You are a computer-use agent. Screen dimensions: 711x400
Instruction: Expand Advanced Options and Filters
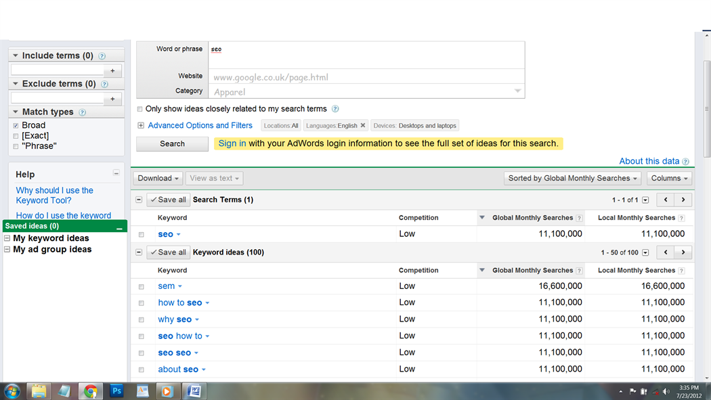[x=141, y=125]
